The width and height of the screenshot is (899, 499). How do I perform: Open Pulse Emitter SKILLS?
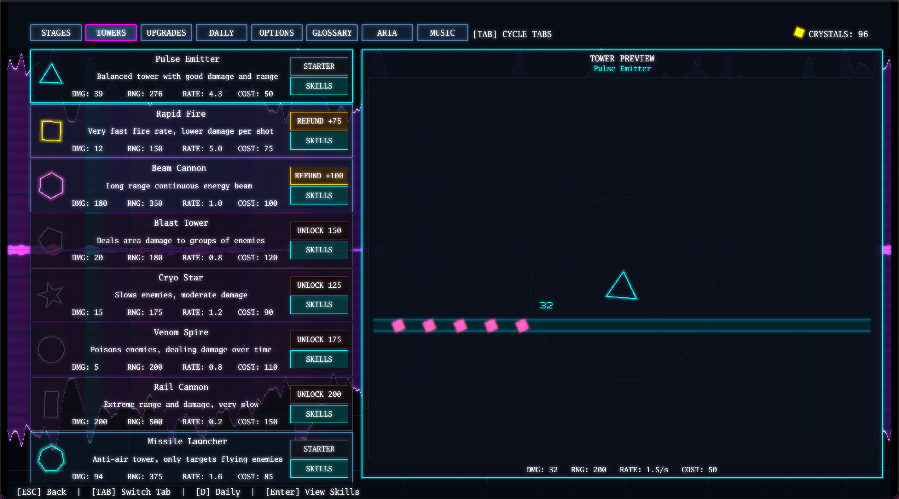319,86
